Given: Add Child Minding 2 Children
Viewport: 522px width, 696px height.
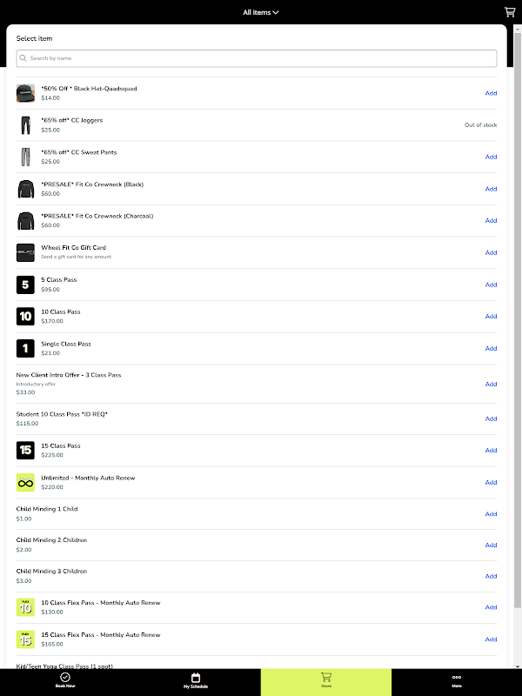Looking at the screenshot, I should (x=491, y=545).
